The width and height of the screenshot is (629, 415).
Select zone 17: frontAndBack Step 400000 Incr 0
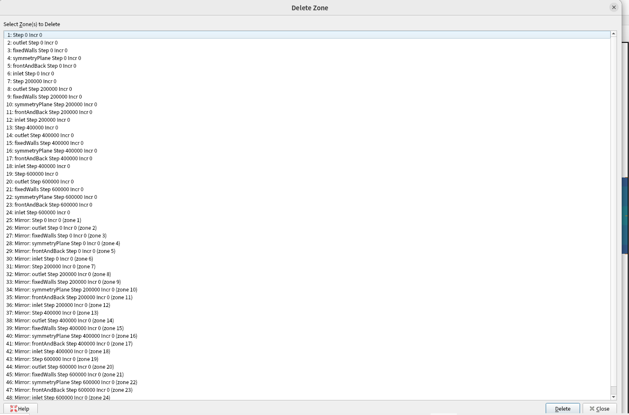coord(50,159)
